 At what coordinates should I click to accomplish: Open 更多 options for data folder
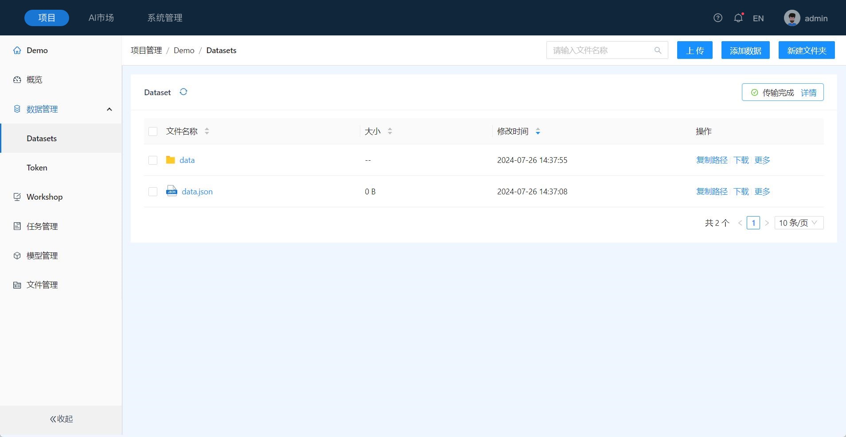click(762, 160)
